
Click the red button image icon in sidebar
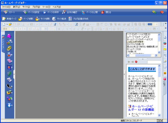tap(9, 55)
